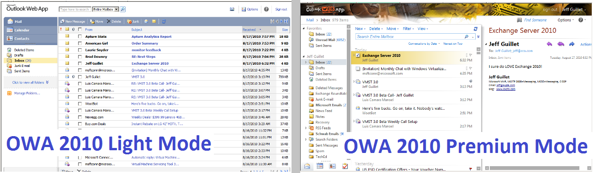
Task: Open the address book icon in Light Mode
Action: click(232, 9)
